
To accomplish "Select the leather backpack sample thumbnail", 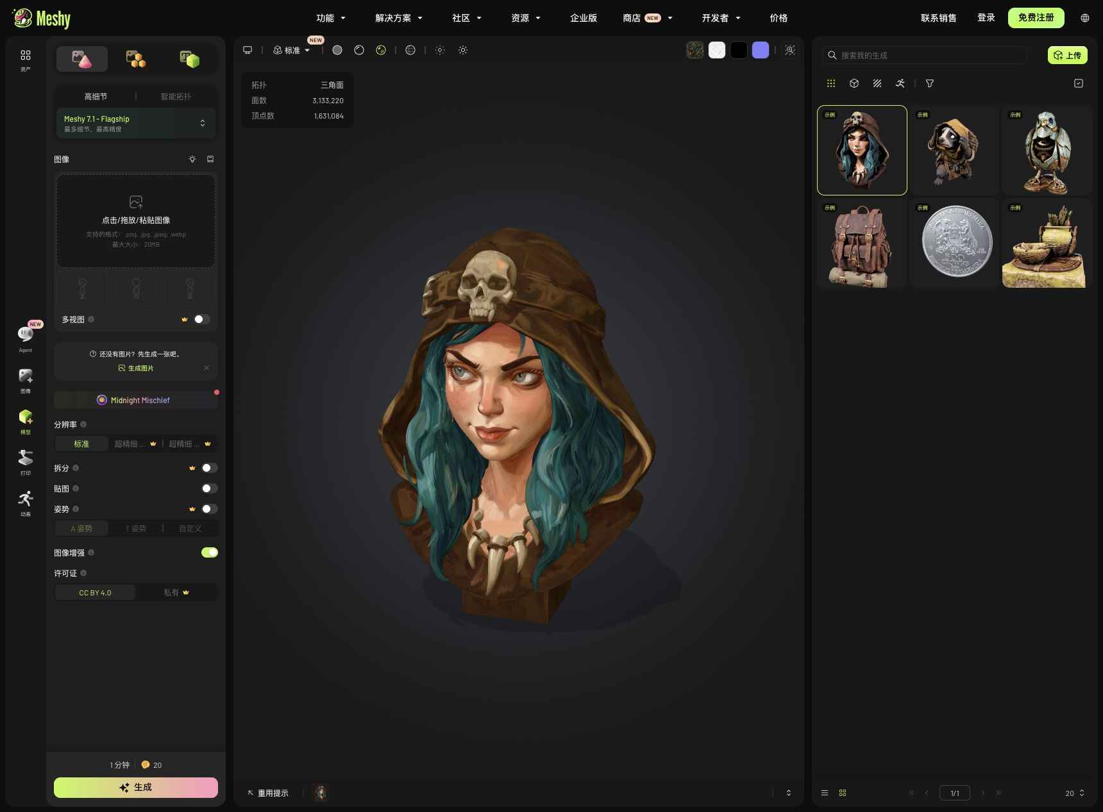I will tap(862, 243).
